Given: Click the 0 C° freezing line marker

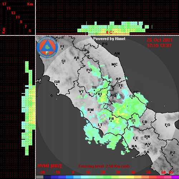Looking at the screenshot, I should 110,32.
